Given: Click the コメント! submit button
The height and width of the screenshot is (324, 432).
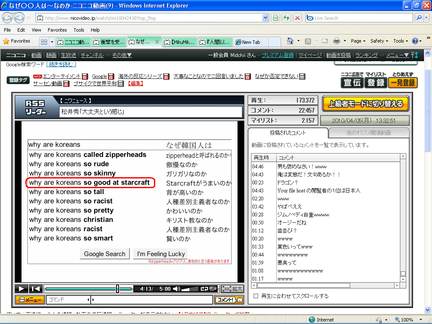Looking at the screenshot, I should click(x=229, y=300).
